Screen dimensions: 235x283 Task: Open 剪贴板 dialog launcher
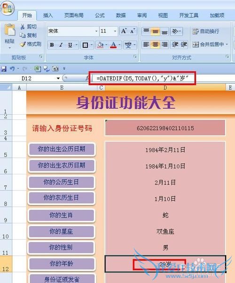41,57
